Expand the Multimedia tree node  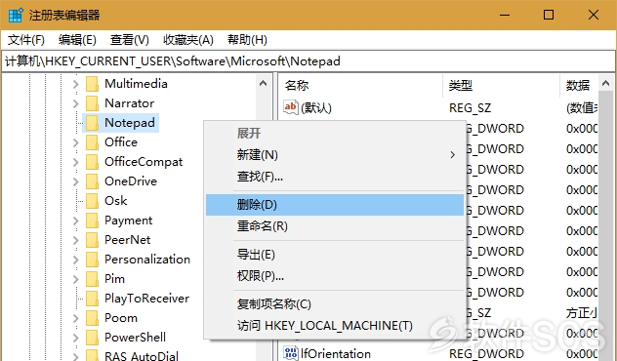coord(76,84)
